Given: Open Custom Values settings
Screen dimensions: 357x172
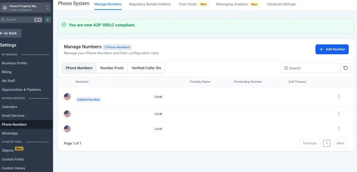Looking at the screenshot, I should (13, 168).
